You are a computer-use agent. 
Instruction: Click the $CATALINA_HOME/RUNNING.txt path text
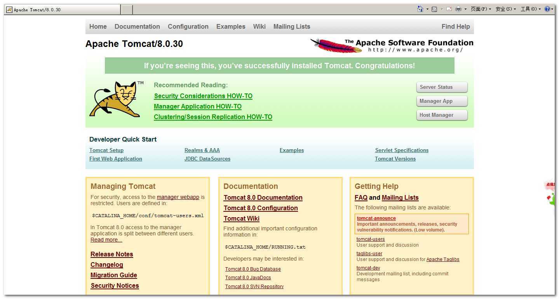coord(265,247)
